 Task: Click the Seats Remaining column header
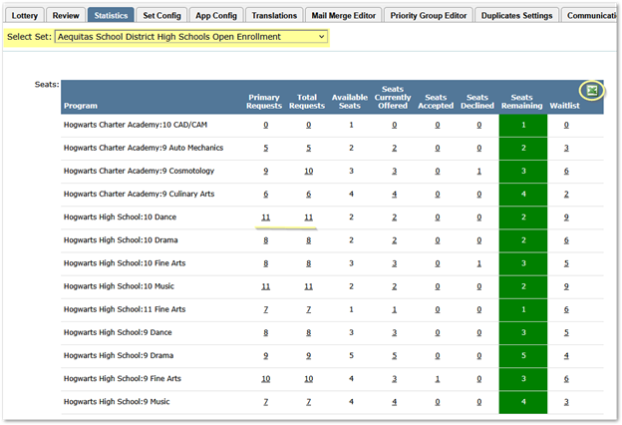pyautogui.click(x=521, y=102)
